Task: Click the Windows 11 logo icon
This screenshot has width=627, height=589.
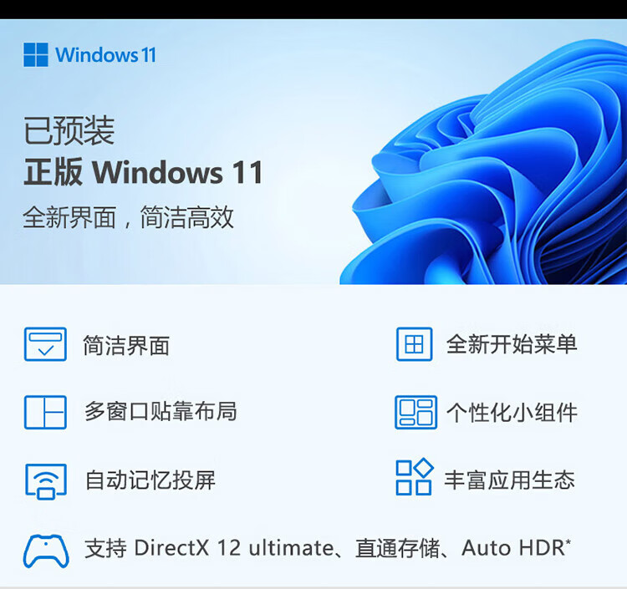Action: click(36, 55)
